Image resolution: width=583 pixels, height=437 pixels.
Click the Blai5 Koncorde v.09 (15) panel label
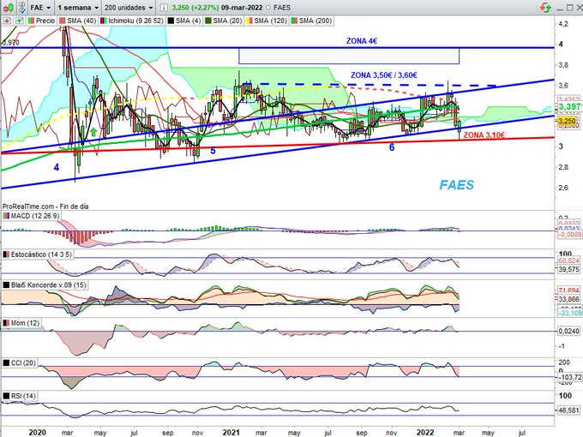[48, 285]
